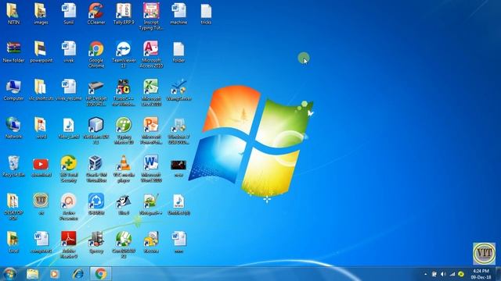Select the New Land audio file

tap(69, 128)
